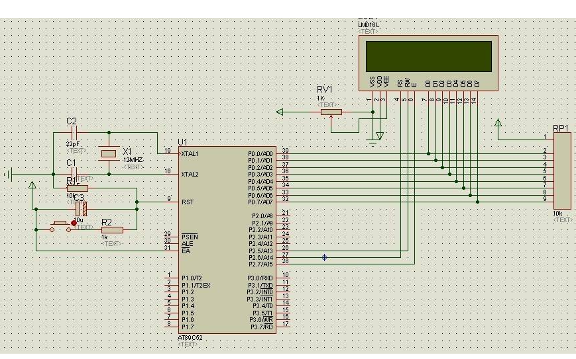Click pin number 39 of U1
This screenshot has width=576, height=359.
(285, 151)
